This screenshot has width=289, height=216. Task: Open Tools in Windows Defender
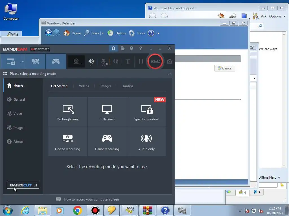pyautogui.click(x=137, y=33)
